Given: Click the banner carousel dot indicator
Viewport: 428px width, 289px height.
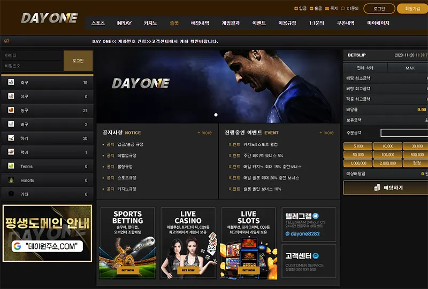Looking at the screenshot, I should 216,115.
